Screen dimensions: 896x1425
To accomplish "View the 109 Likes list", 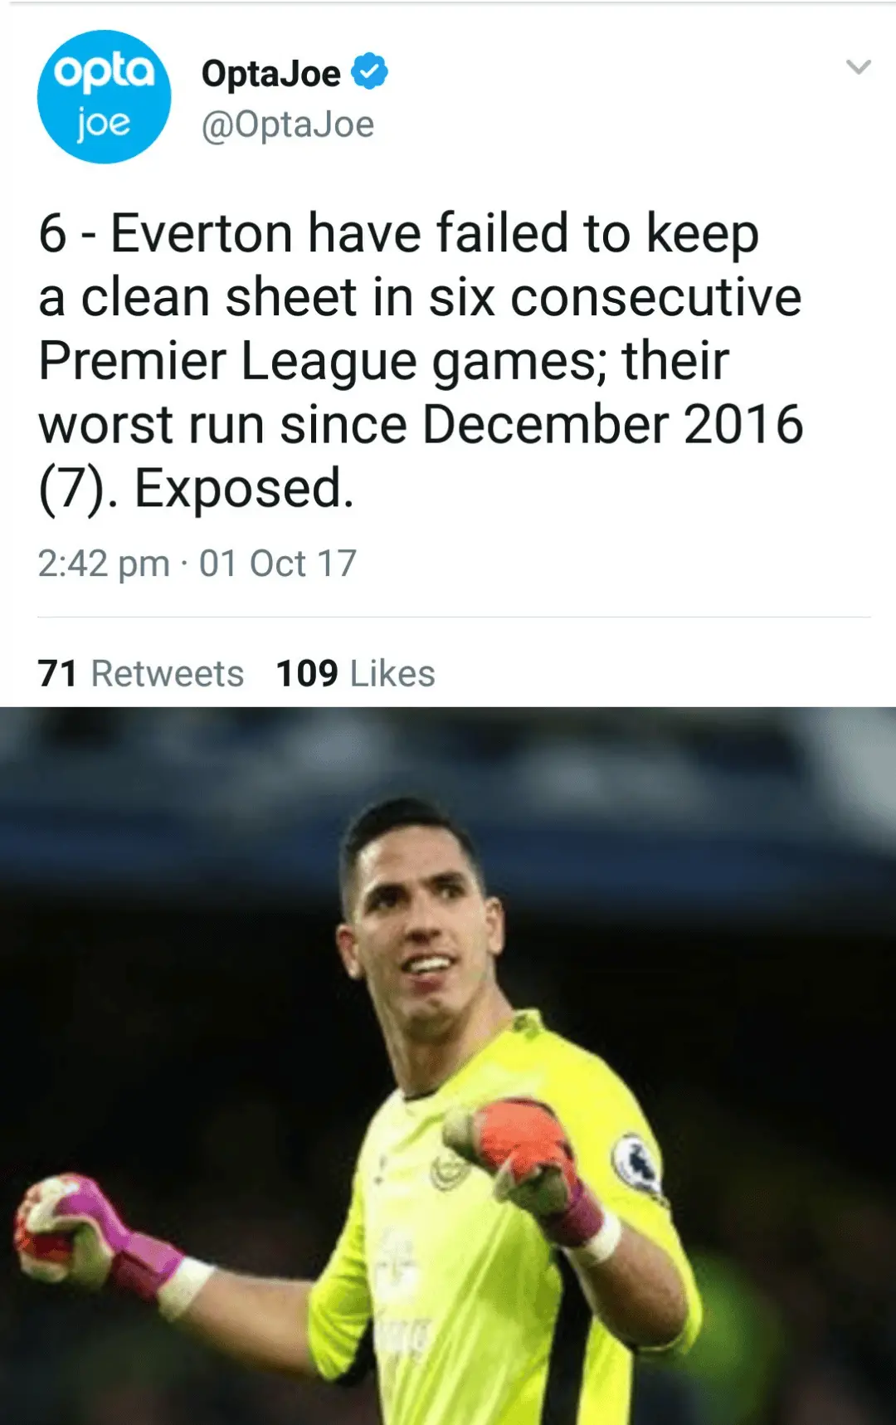I will tap(355, 673).
